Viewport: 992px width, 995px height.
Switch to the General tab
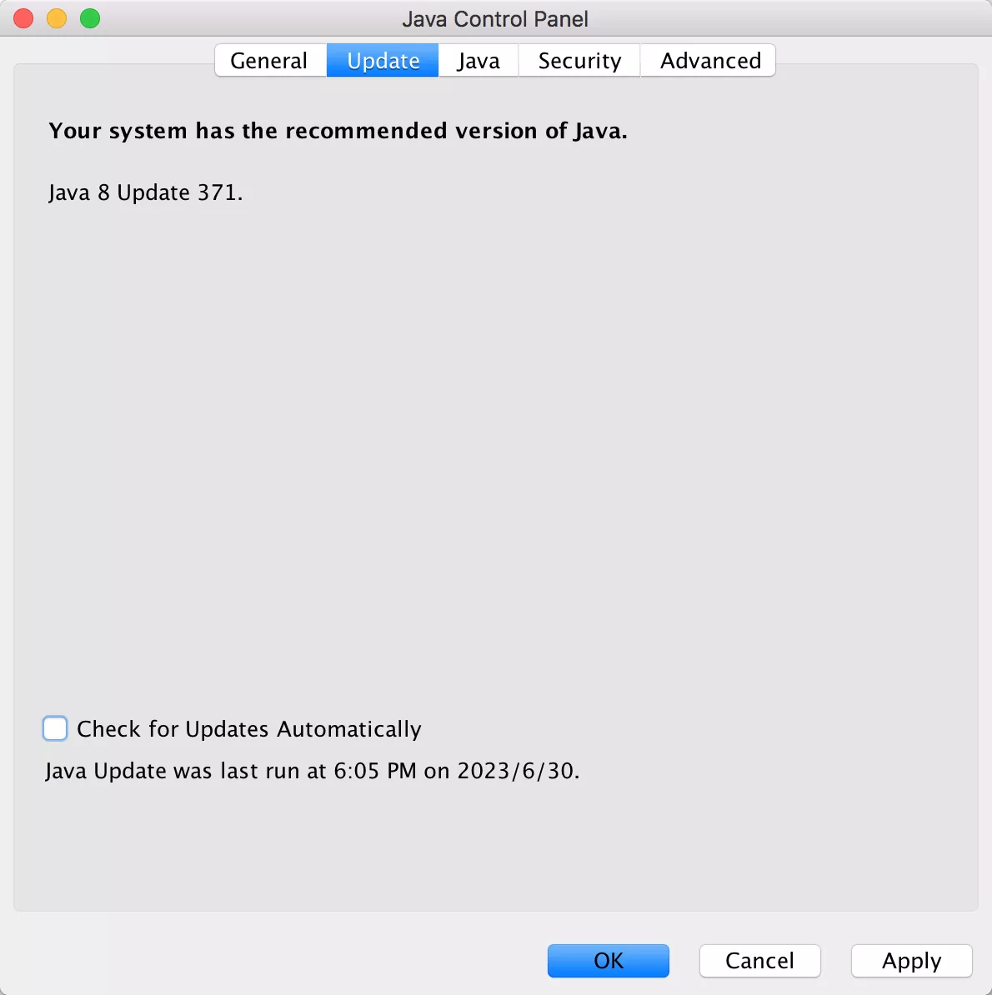271,60
